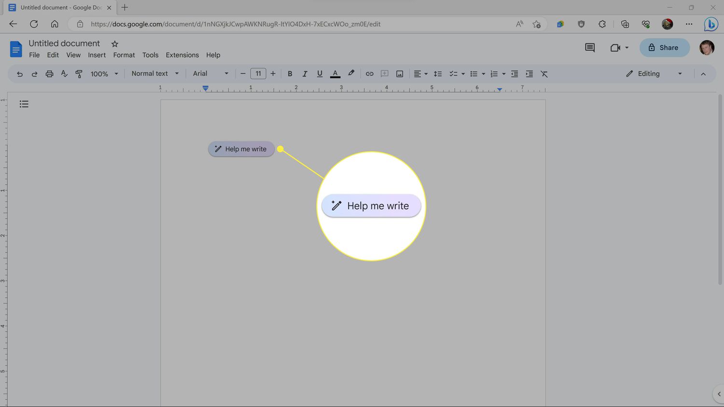Open the comment history icon
The height and width of the screenshot is (407, 724).
pos(589,48)
